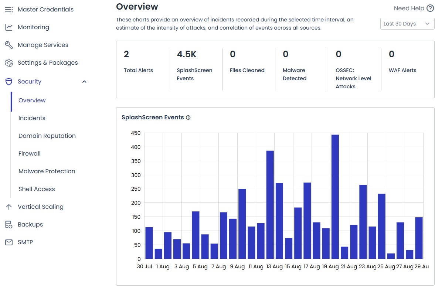Open Settings & Packages gear icon
This screenshot has width=435, height=286.
9,62
